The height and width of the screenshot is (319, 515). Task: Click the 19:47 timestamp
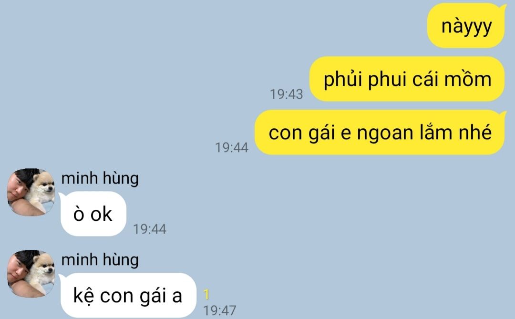[220, 310]
